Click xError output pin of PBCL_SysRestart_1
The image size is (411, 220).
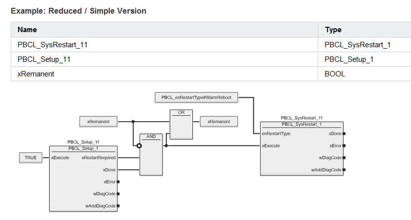pyautogui.click(x=344, y=146)
